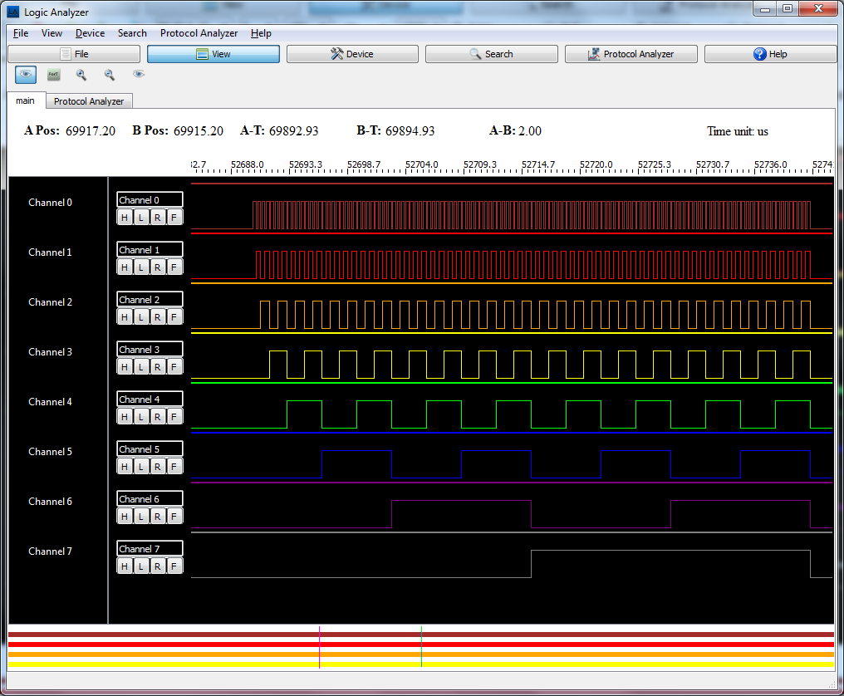The image size is (844, 696).
Task: Open the Device ribbon button with tools icon
Action: point(352,54)
